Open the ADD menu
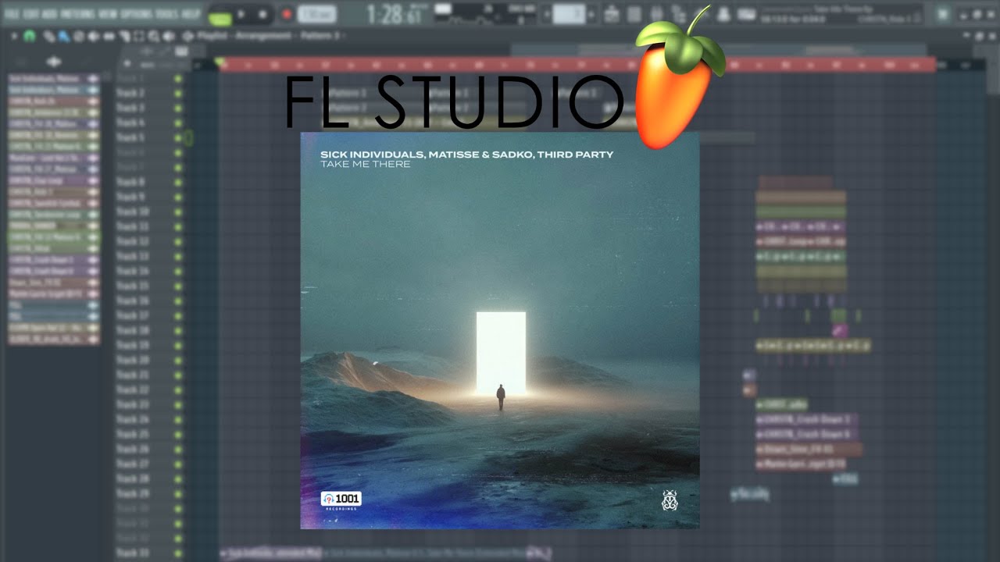This screenshot has height=562, width=1000. pos(48,13)
